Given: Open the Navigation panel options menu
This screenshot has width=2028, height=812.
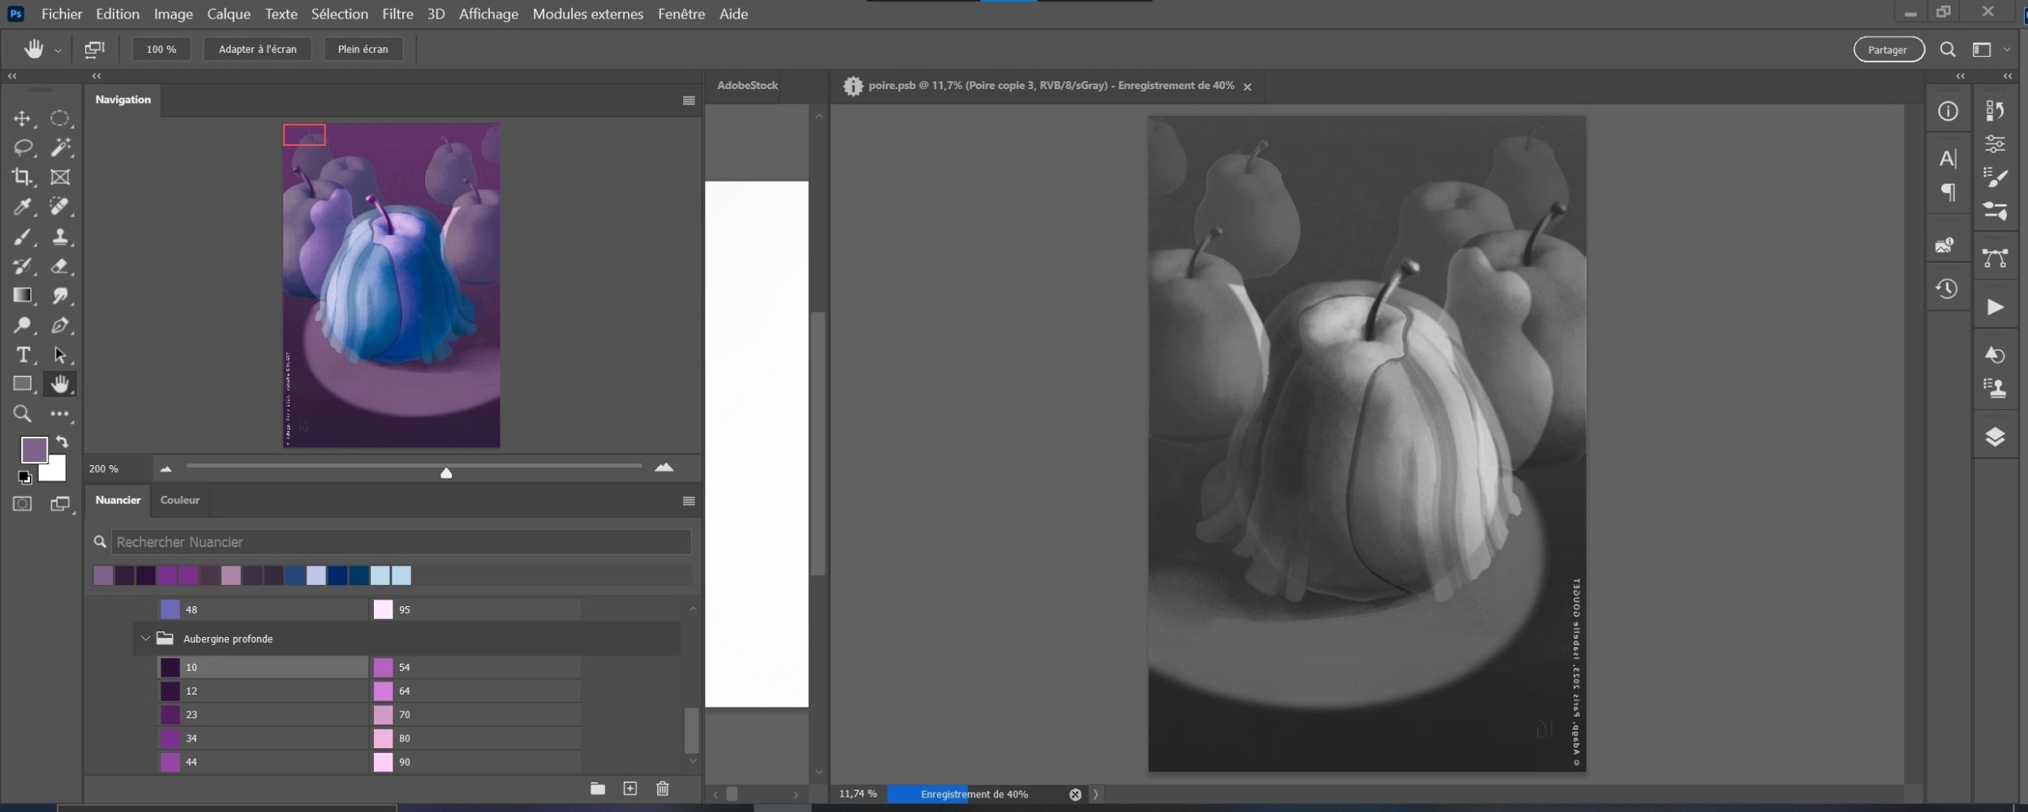Looking at the screenshot, I should [689, 100].
